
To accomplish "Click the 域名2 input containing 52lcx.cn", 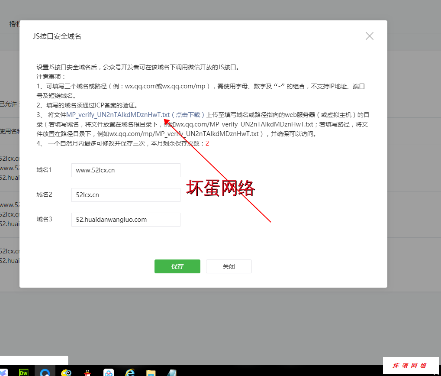I will tap(126, 195).
